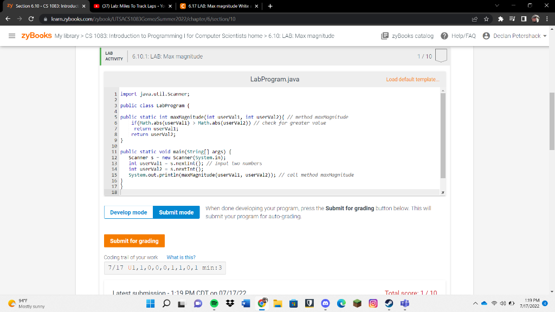Switch to the 6.17 LAB: Max magnitude tab

tap(219, 6)
